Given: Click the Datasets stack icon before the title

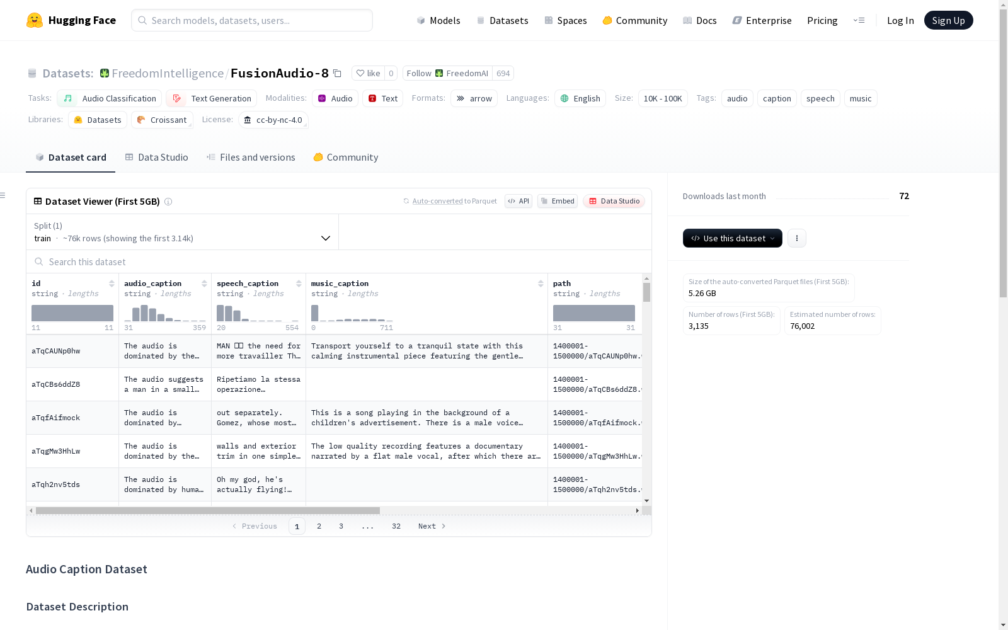Looking at the screenshot, I should pos(32,73).
